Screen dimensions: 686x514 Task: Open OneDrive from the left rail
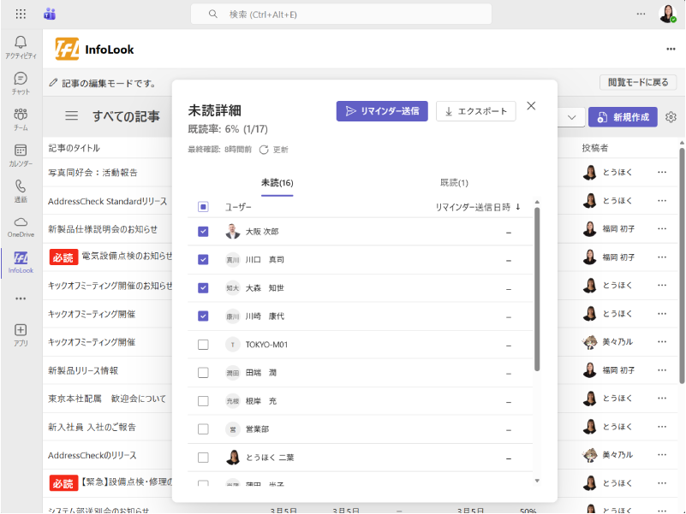click(21, 226)
